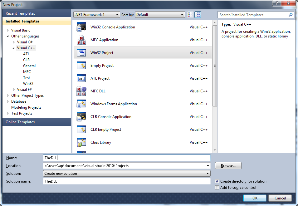Click the Win32 Project template icon
This screenshot has width=298, height=206.
81,53
